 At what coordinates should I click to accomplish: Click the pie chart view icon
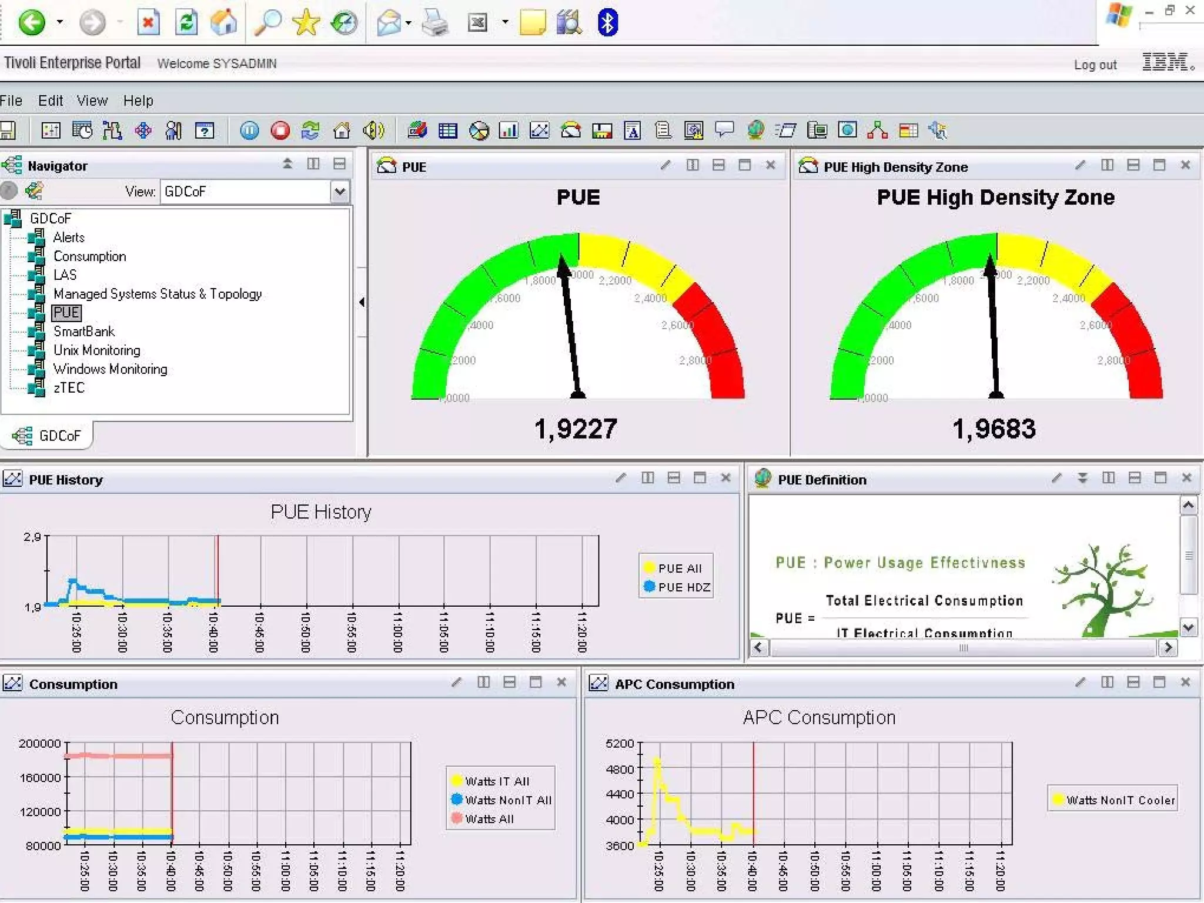pyautogui.click(x=479, y=131)
